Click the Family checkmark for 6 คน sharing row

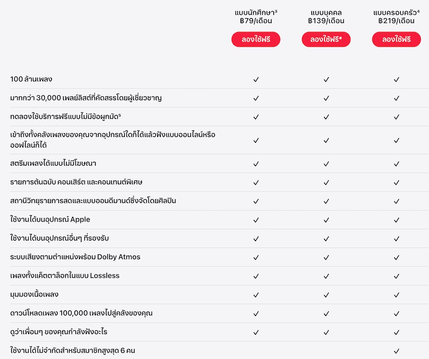(396, 351)
